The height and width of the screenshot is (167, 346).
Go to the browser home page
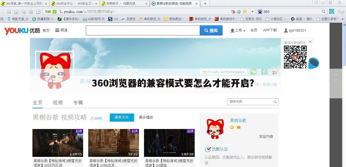(x=16, y=12)
